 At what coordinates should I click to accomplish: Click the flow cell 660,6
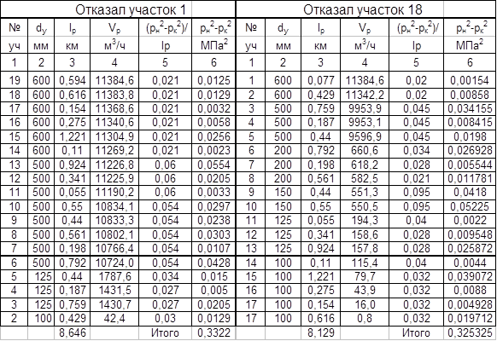click(365, 151)
